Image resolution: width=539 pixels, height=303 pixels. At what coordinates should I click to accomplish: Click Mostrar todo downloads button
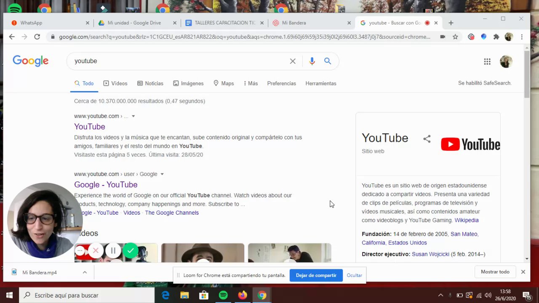click(495, 272)
